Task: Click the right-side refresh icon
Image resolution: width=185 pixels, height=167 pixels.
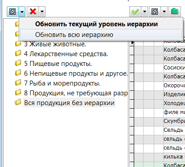Action: coord(155,12)
